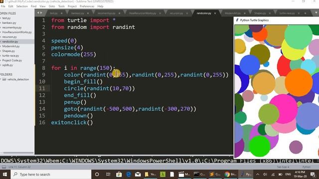Click the orange circle in turtle window
319x179 pixels.
coord(299,82)
